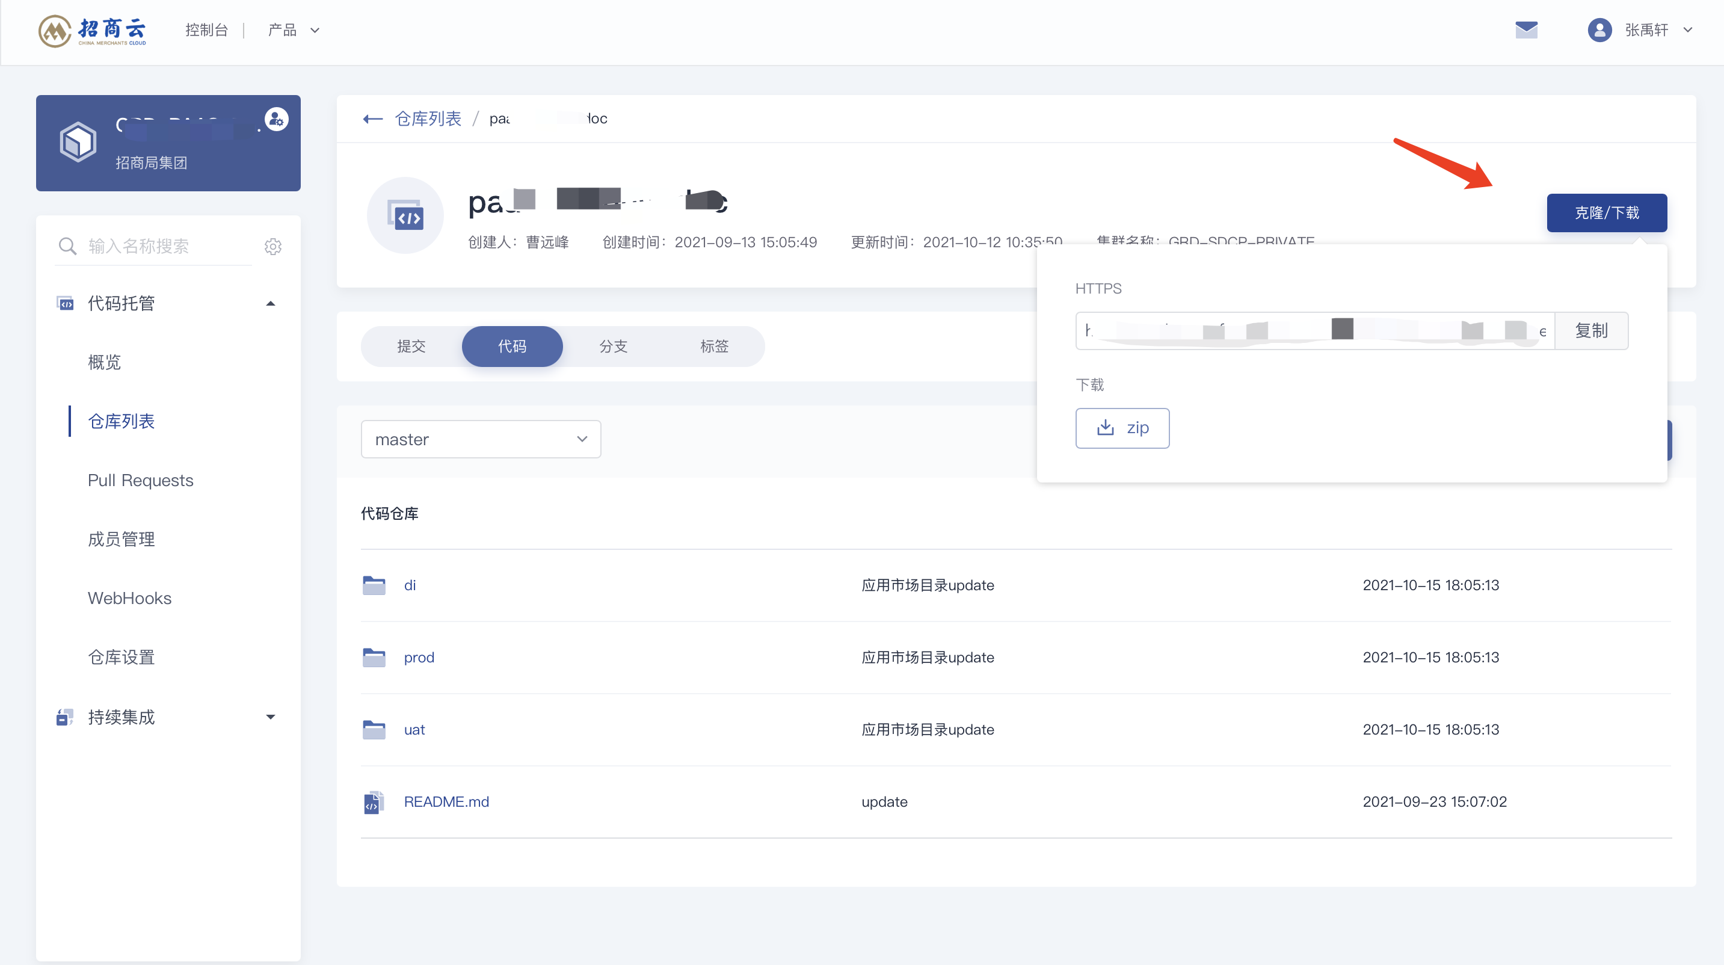
Task: Click 复制 to copy HTTPS URL
Action: (x=1592, y=330)
